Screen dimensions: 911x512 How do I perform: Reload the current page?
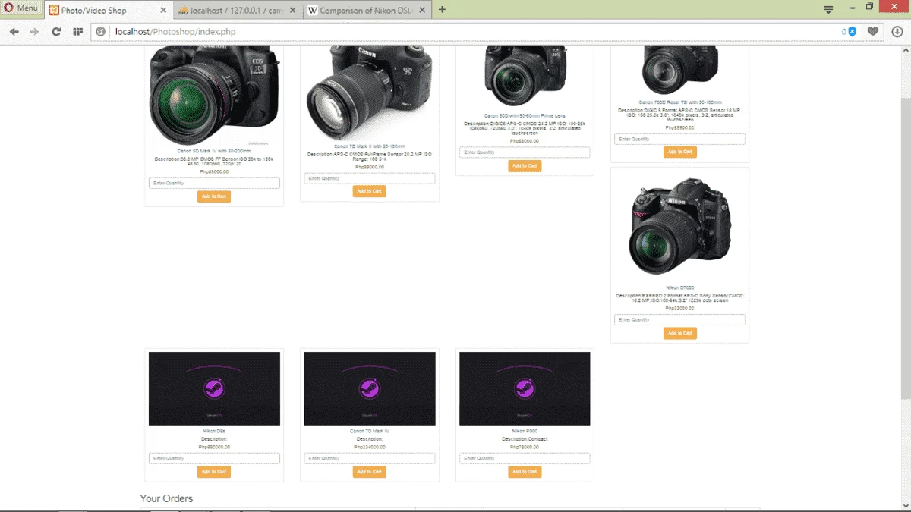click(56, 31)
